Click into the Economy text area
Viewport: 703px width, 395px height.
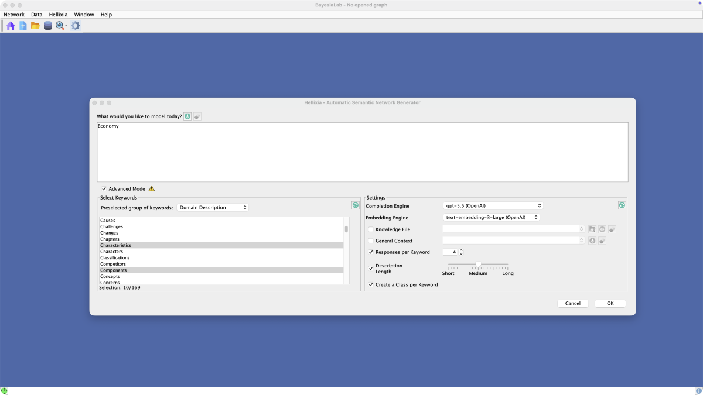pos(363,152)
